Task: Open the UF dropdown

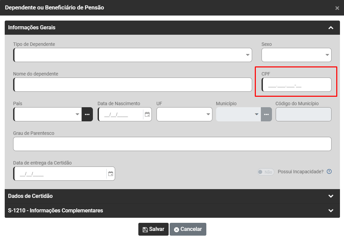Action: 184,114
